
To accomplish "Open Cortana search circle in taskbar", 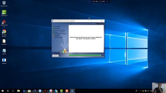I will 8,91.
